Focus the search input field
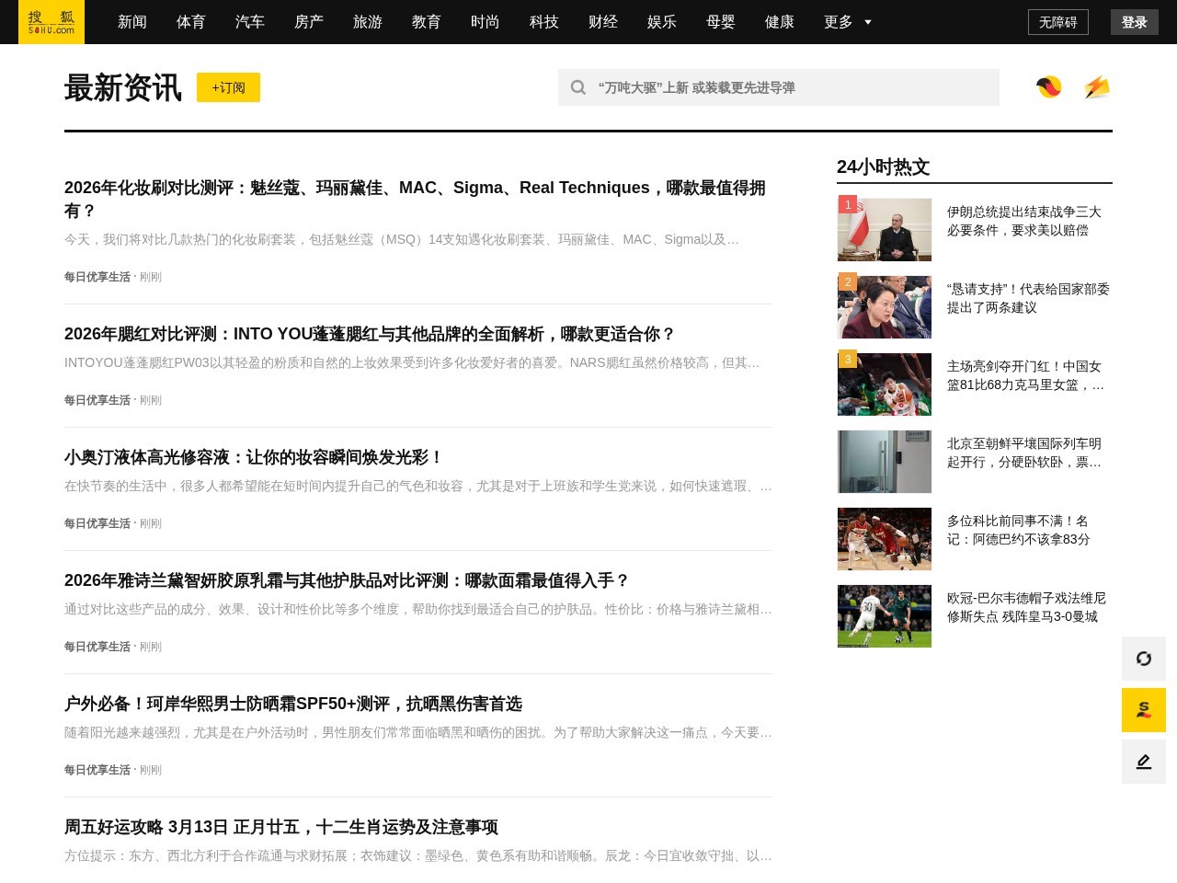 coord(791,87)
